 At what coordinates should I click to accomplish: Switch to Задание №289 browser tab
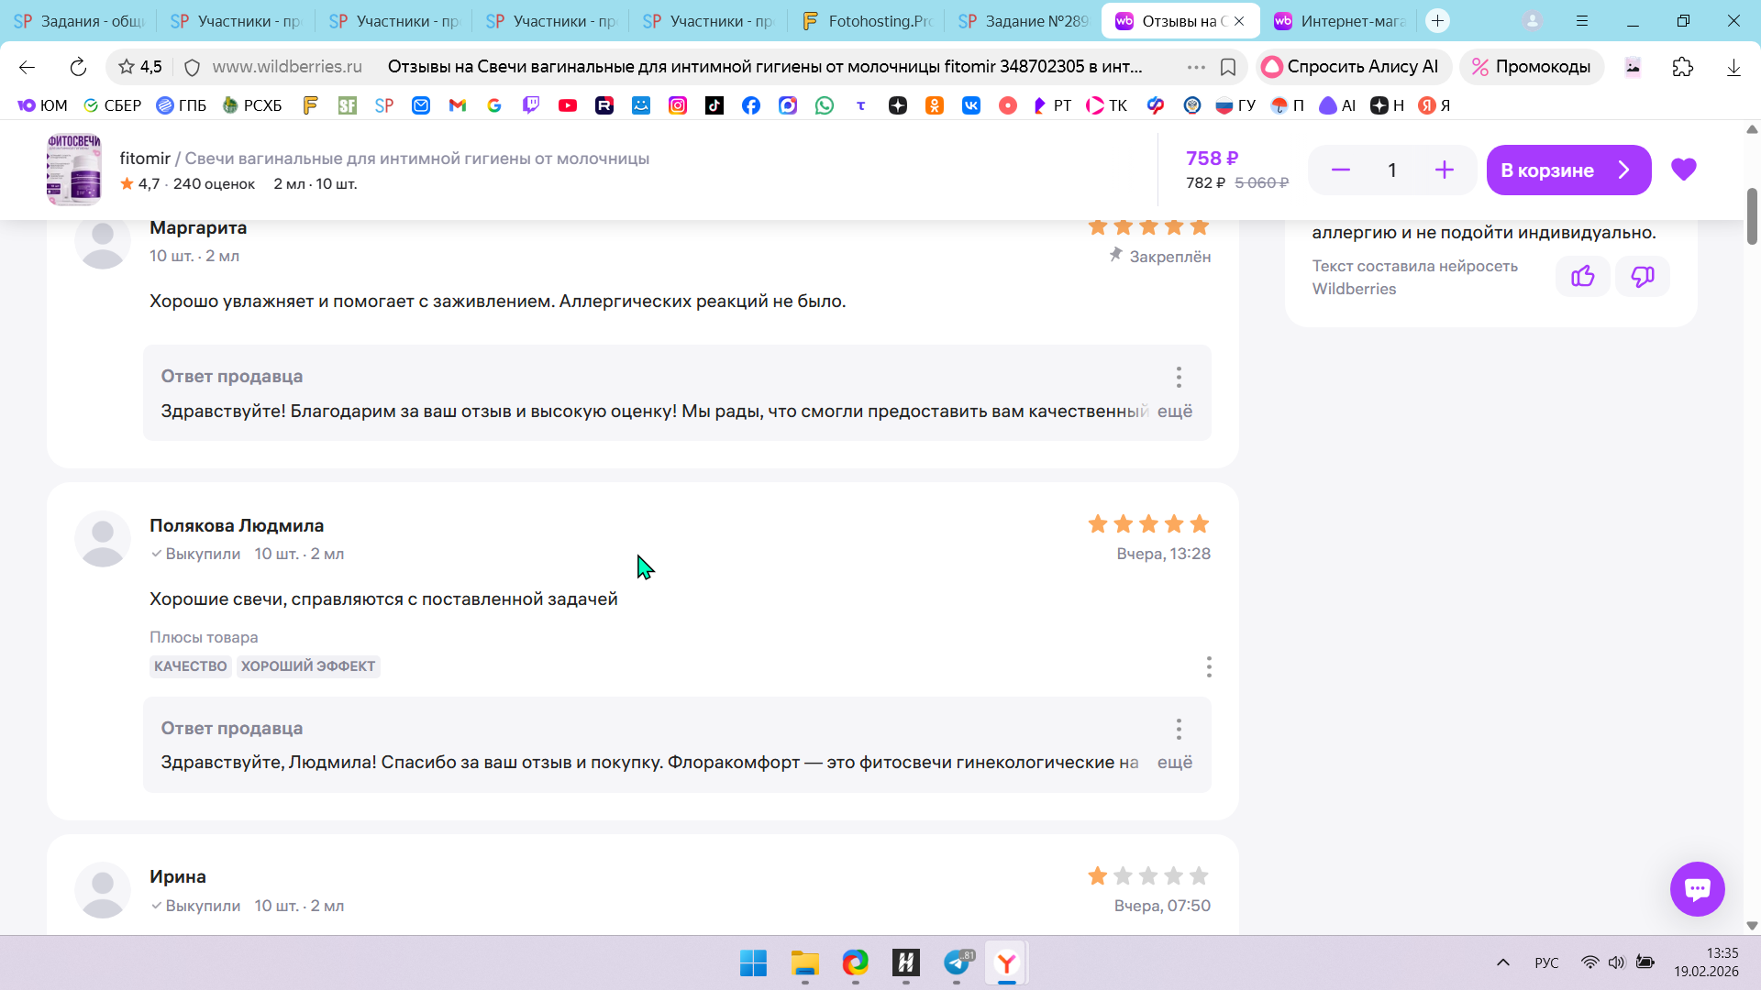1023,20
